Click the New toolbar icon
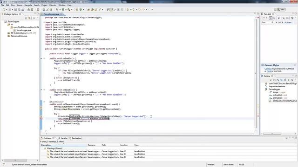Viewport: 298px width, 167px height. coord(4,9)
